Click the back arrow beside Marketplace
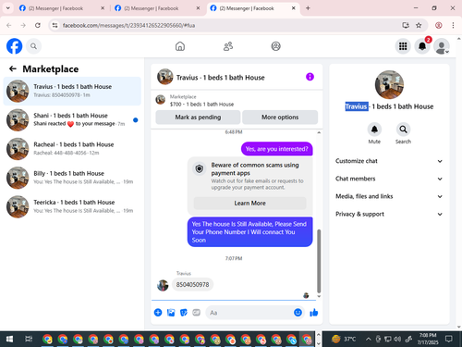 (13, 68)
